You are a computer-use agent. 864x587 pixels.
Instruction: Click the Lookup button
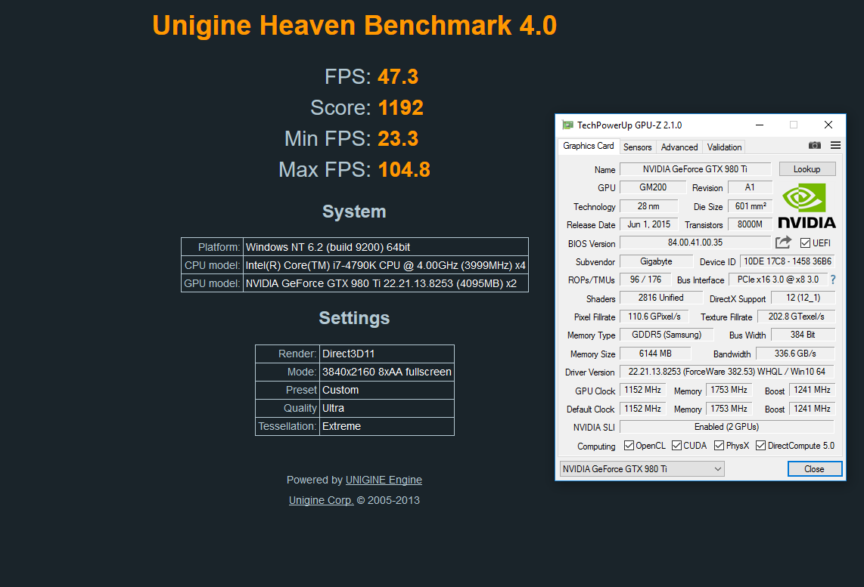[x=807, y=169]
